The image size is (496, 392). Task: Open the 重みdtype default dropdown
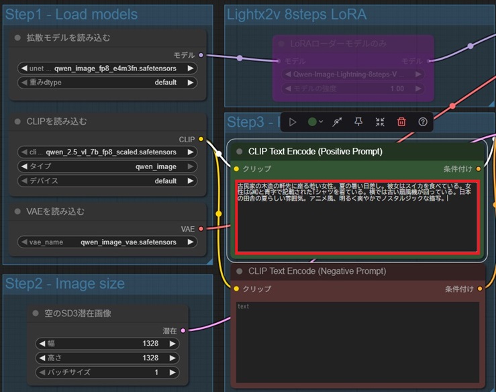pos(107,83)
